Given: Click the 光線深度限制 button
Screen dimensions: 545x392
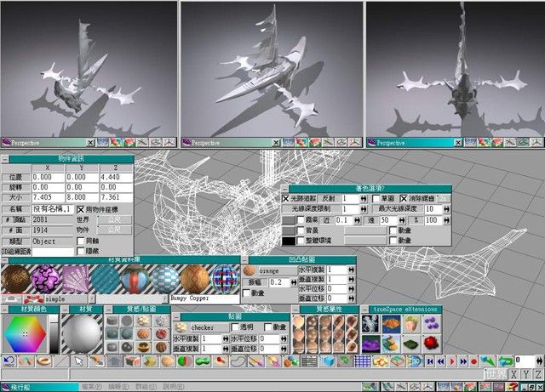Looking at the screenshot, I should [310, 209].
